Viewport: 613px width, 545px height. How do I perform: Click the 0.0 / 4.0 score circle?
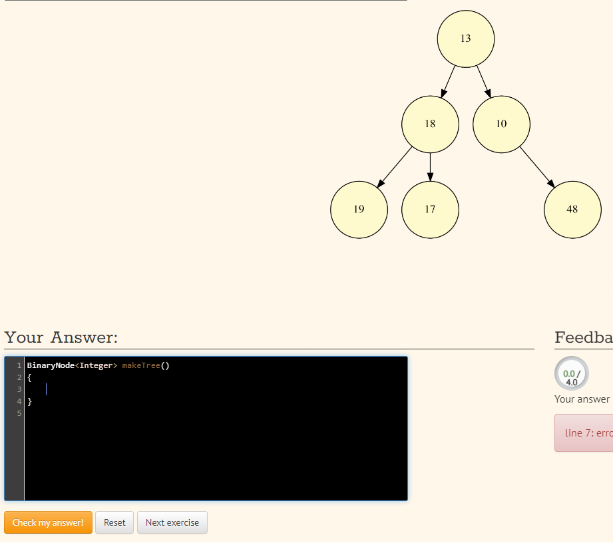click(x=571, y=375)
